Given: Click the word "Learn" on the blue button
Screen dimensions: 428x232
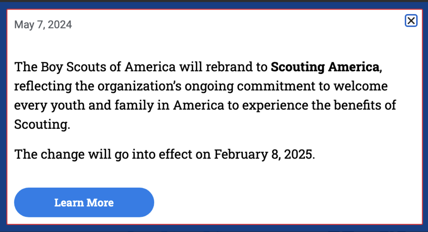Looking at the screenshot, I should [x=69, y=203].
